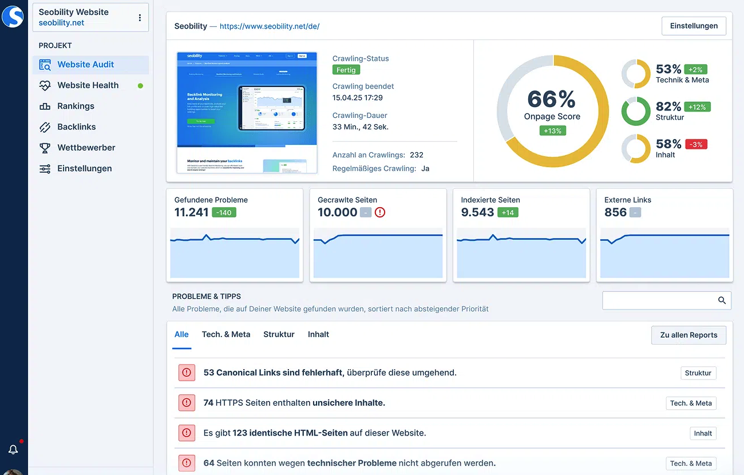Click the -140 change badge
The image size is (744, 475).
[x=224, y=212]
